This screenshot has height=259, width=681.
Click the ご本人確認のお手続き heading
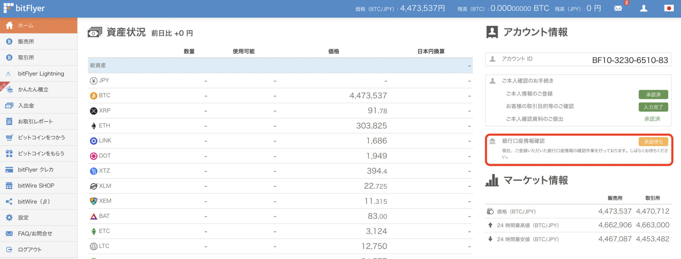527,81
